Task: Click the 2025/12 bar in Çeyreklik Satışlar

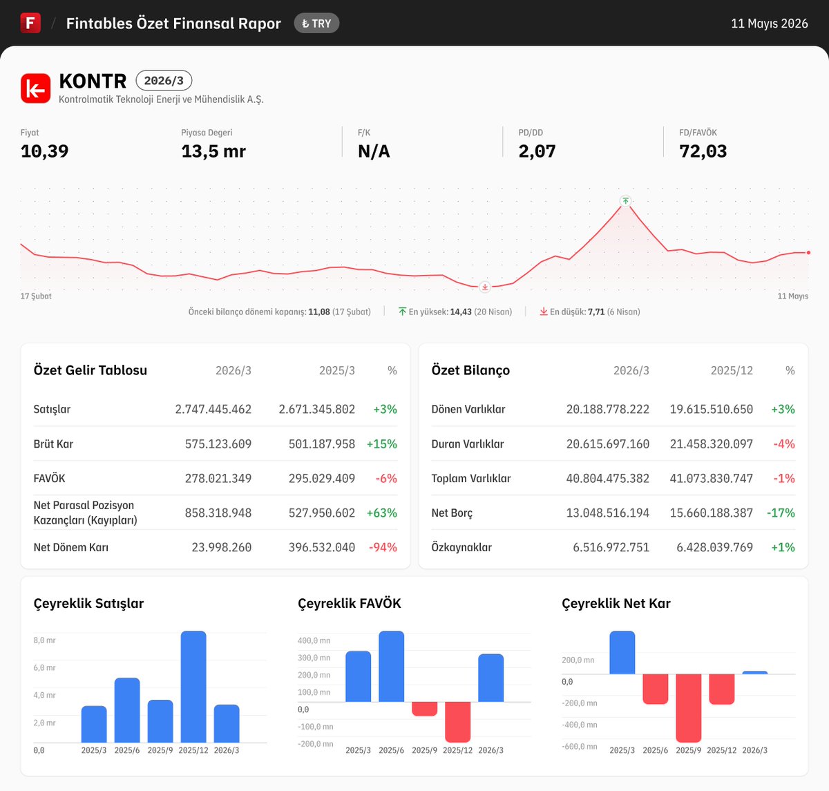Action: 193,687
